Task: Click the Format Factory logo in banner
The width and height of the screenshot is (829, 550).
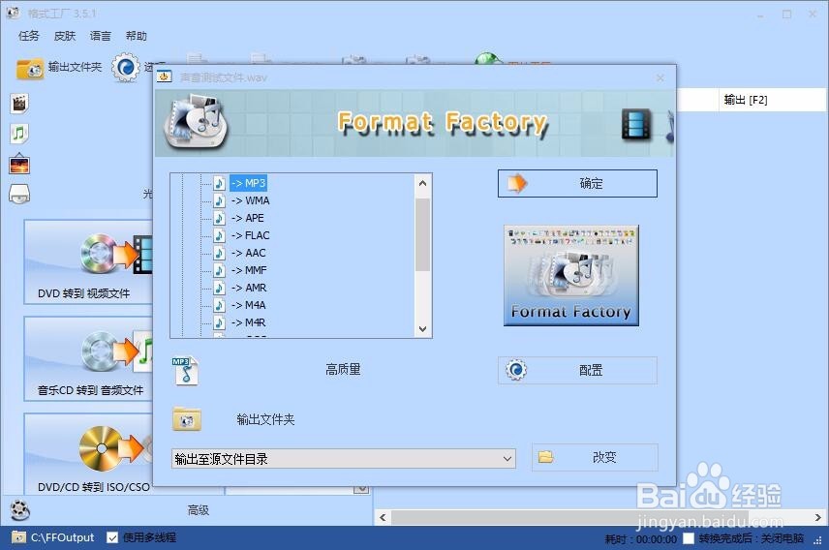Action: [x=196, y=121]
